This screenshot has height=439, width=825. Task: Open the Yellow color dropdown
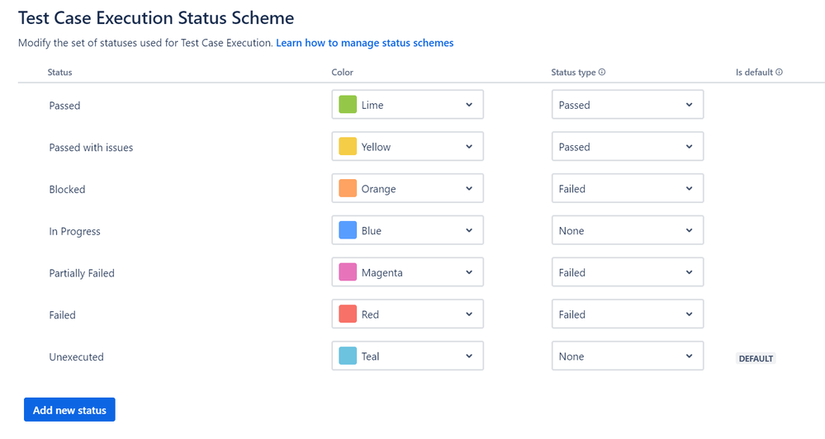pos(407,147)
